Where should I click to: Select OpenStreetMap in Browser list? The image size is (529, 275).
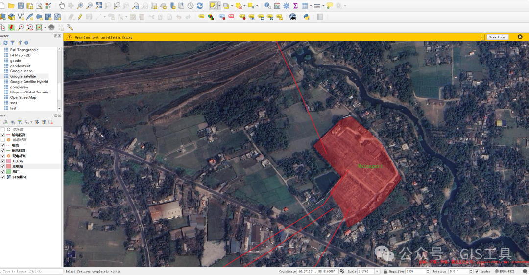coord(23,97)
